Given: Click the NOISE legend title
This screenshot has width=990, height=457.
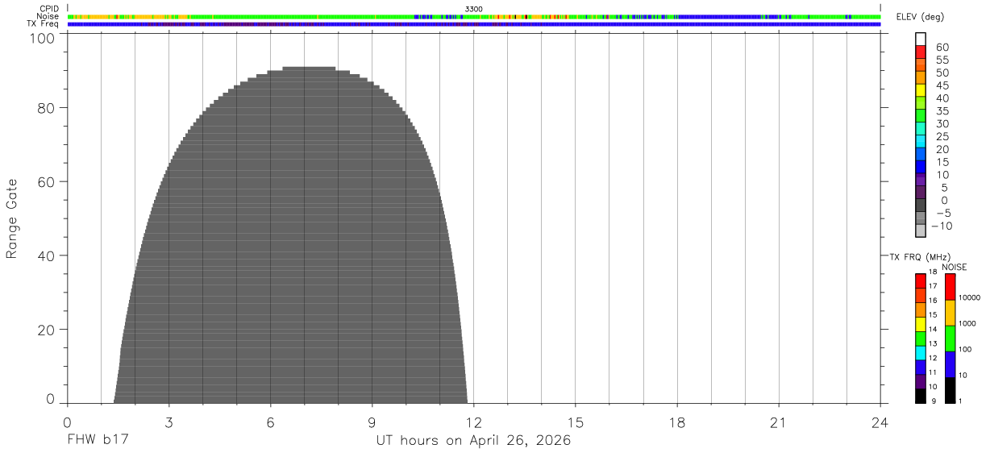Looking at the screenshot, I should click(x=955, y=267).
